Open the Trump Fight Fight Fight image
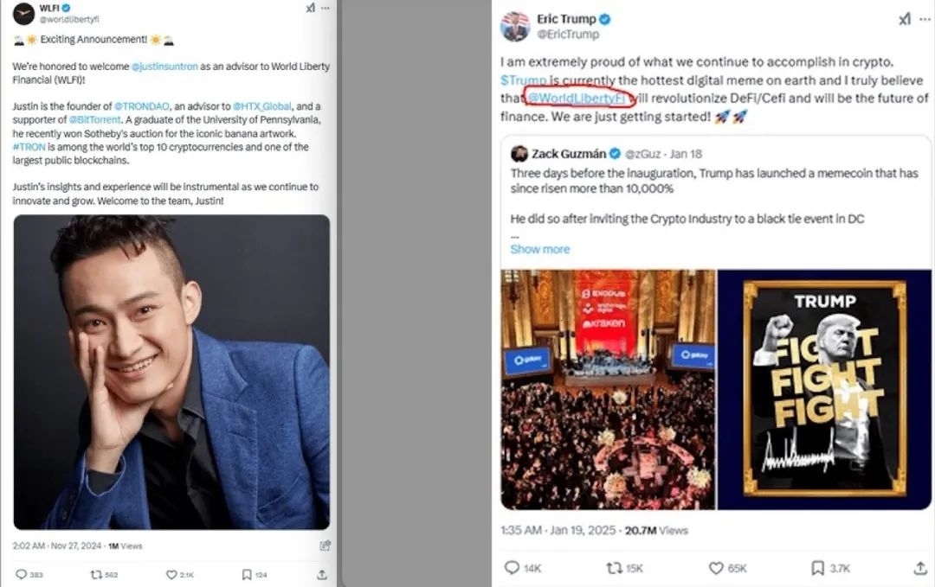The image size is (935, 587). (824, 389)
